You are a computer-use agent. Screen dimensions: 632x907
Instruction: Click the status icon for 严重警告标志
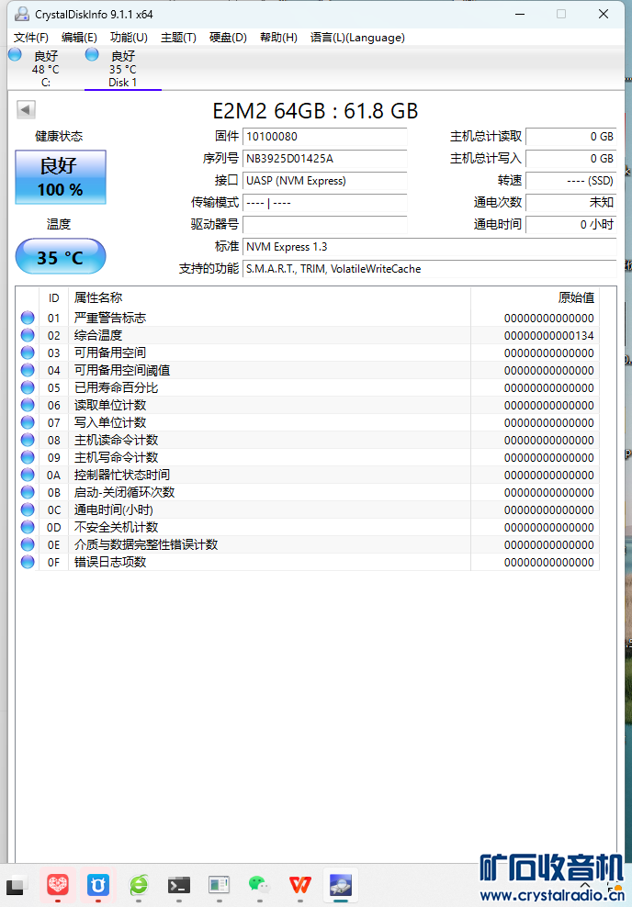(28, 318)
